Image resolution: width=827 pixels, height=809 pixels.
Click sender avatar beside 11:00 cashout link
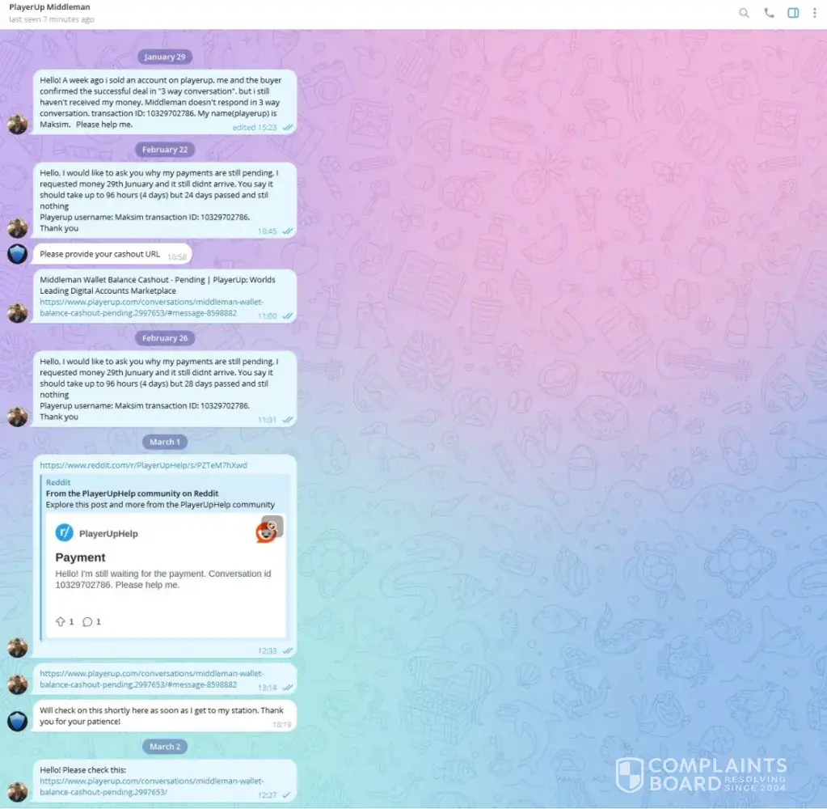tap(18, 313)
